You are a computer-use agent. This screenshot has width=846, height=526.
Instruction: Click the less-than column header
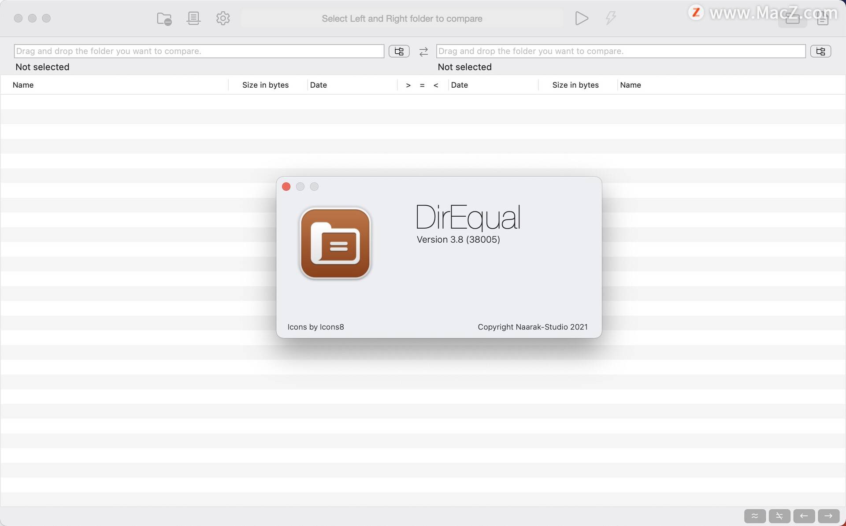point(436,85)
